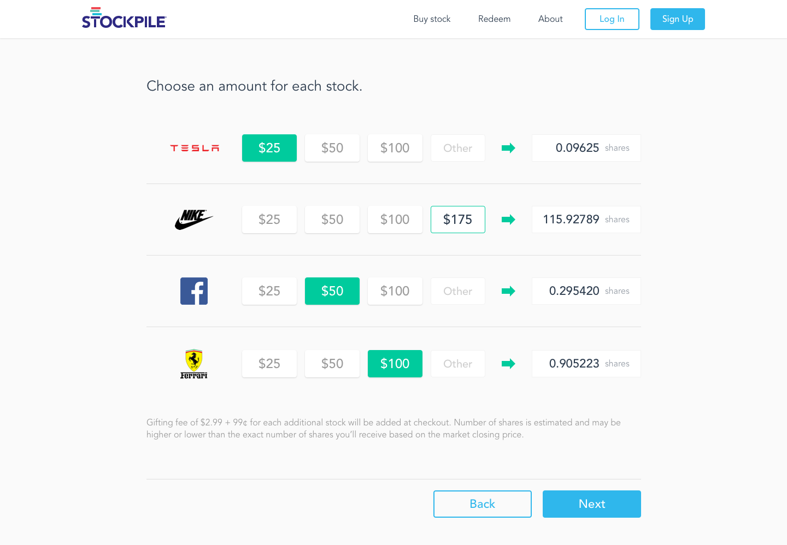This screenshot has height=545, width=787.
Task: Select $50 amount for Tesla
Action: pos(332,148)
